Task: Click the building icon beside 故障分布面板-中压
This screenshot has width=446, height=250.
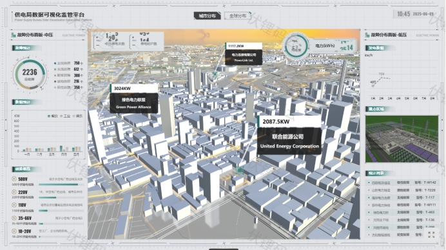Action: pyautogui.click(x=13, y=35)
